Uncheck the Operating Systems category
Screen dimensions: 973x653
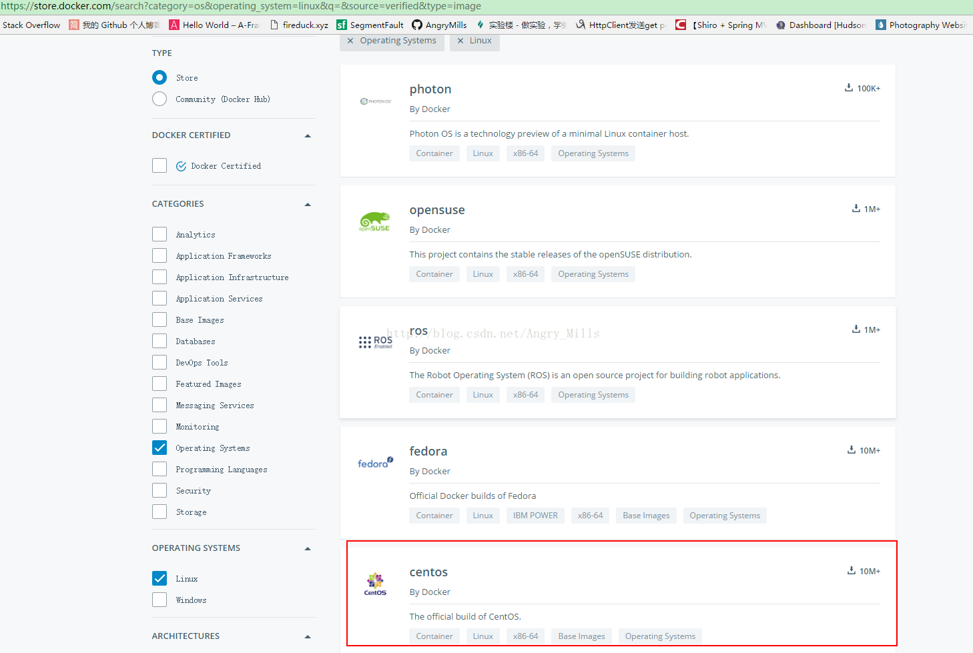coord(159,448)
